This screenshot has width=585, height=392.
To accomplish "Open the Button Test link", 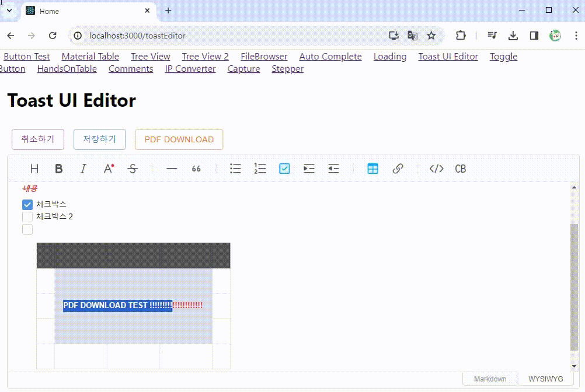I will point(27,57).
